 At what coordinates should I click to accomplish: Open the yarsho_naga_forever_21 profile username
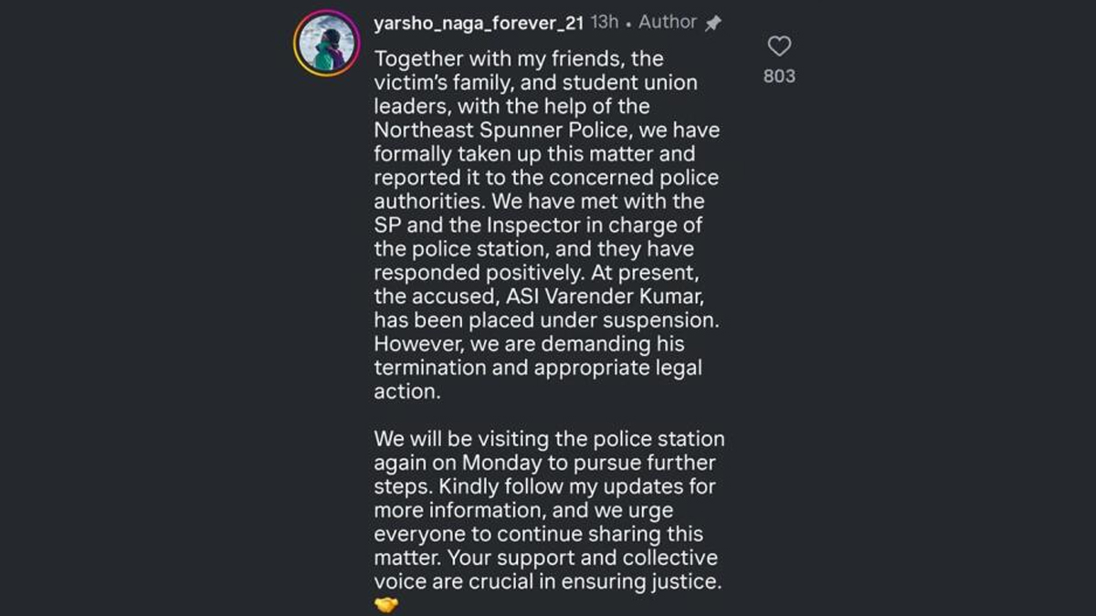pos(479,23)
